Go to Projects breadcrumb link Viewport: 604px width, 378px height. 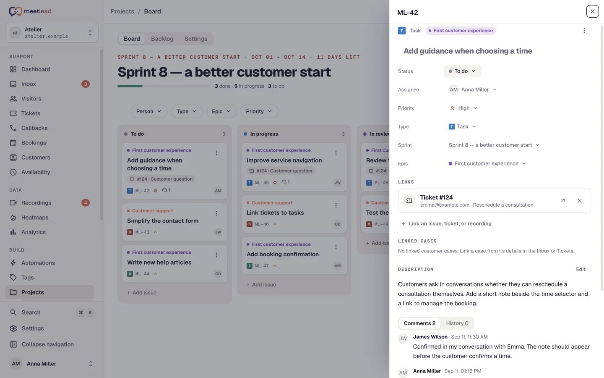pos(122,11)
